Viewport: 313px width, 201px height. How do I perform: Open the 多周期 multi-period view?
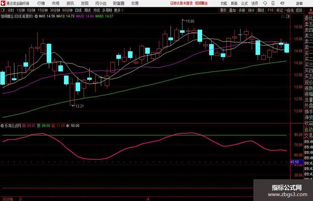[x=107, y=10]
